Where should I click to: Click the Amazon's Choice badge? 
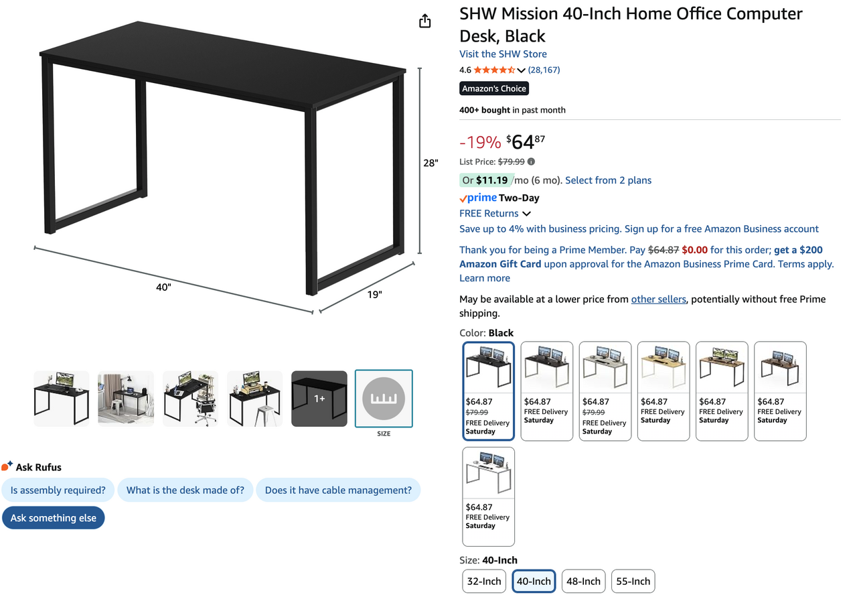coord(494,88)
